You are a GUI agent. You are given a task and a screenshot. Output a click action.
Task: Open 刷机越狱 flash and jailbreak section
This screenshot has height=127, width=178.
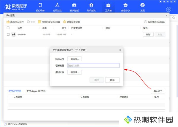91,7
